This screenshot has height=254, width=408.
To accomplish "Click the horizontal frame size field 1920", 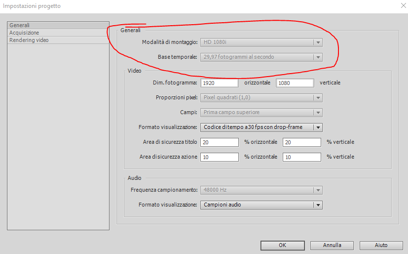I will tap(220, 83).
